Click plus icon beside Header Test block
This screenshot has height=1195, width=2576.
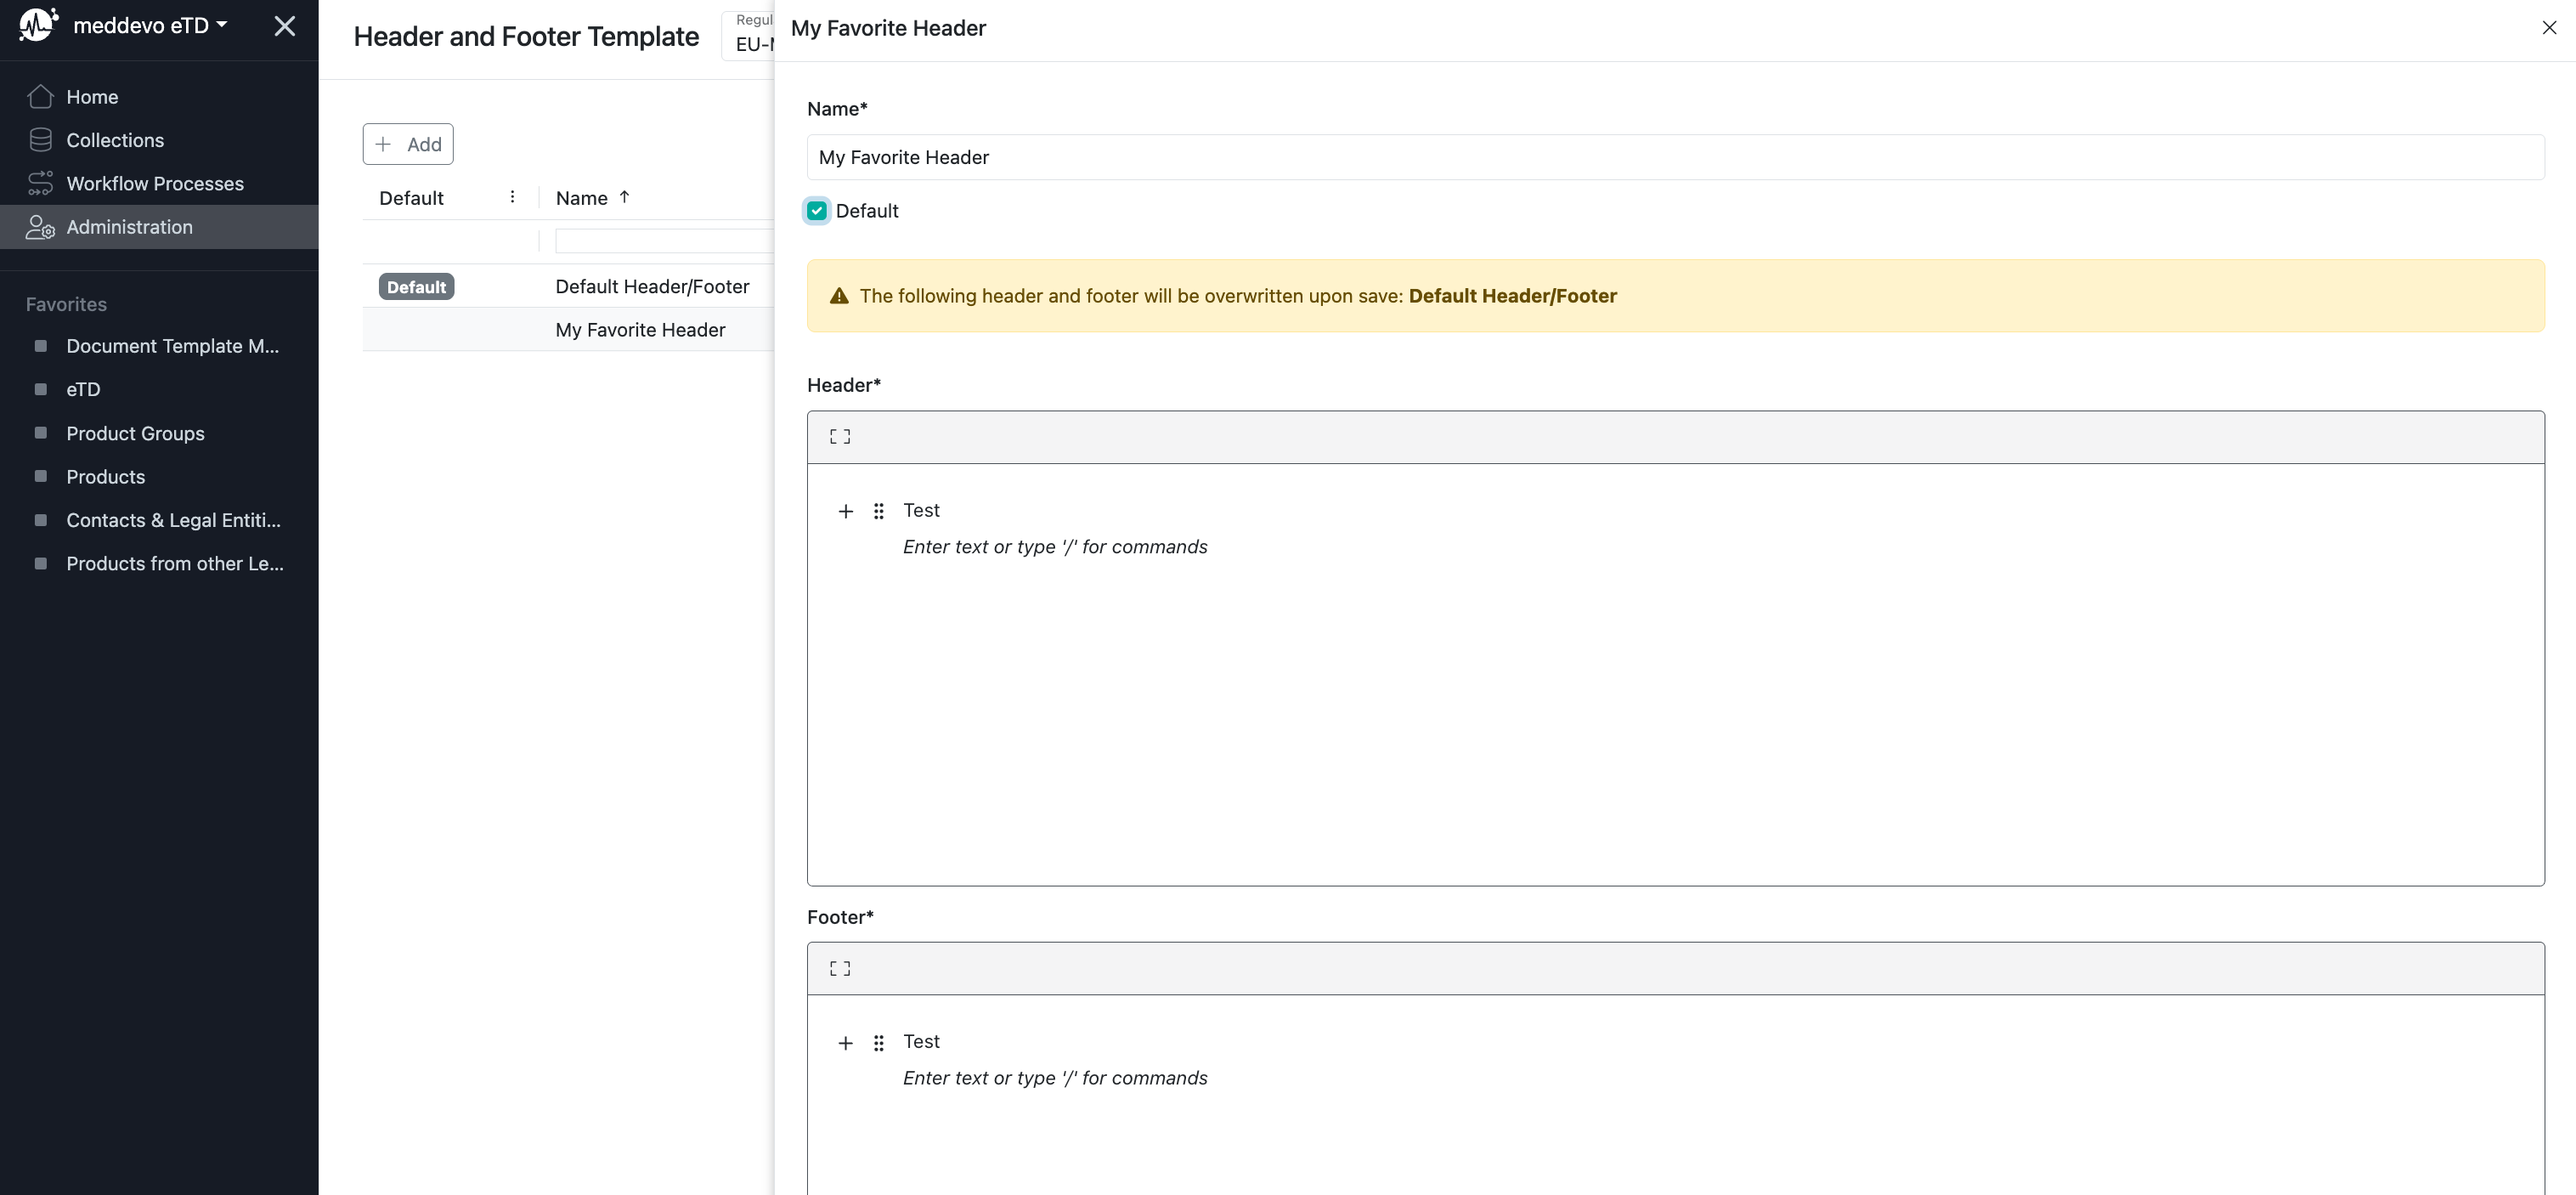tap(845, 511)
